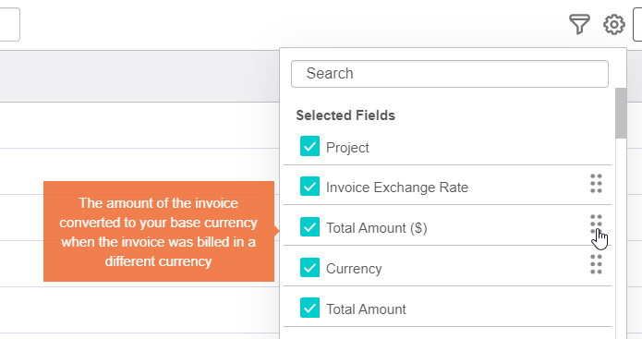Select the Total Amount ($) drag handle

[x=596, y=224]
